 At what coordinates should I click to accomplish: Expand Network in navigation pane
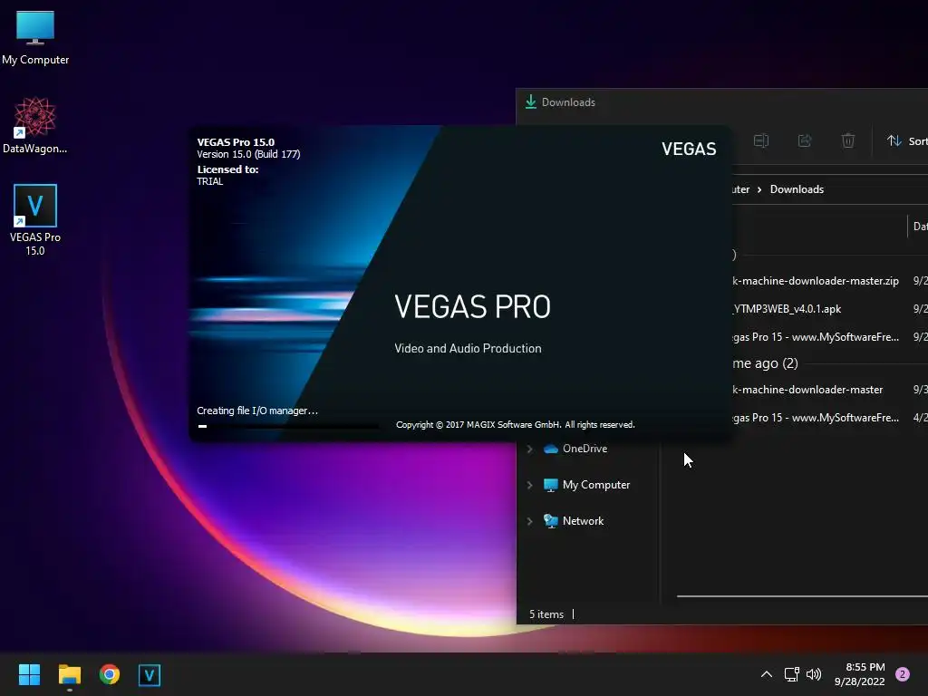click(529, 521)
